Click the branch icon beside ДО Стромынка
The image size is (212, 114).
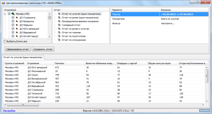(x=17, y=18)
